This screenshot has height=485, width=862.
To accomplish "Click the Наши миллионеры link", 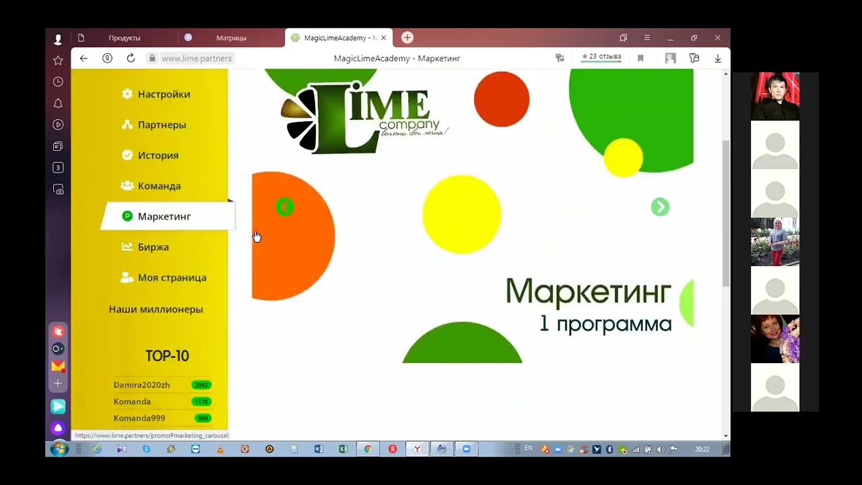I will [x=156, y=309].
